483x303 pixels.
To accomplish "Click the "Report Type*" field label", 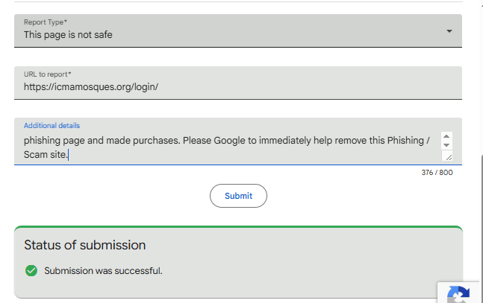I will coord(45,22).
